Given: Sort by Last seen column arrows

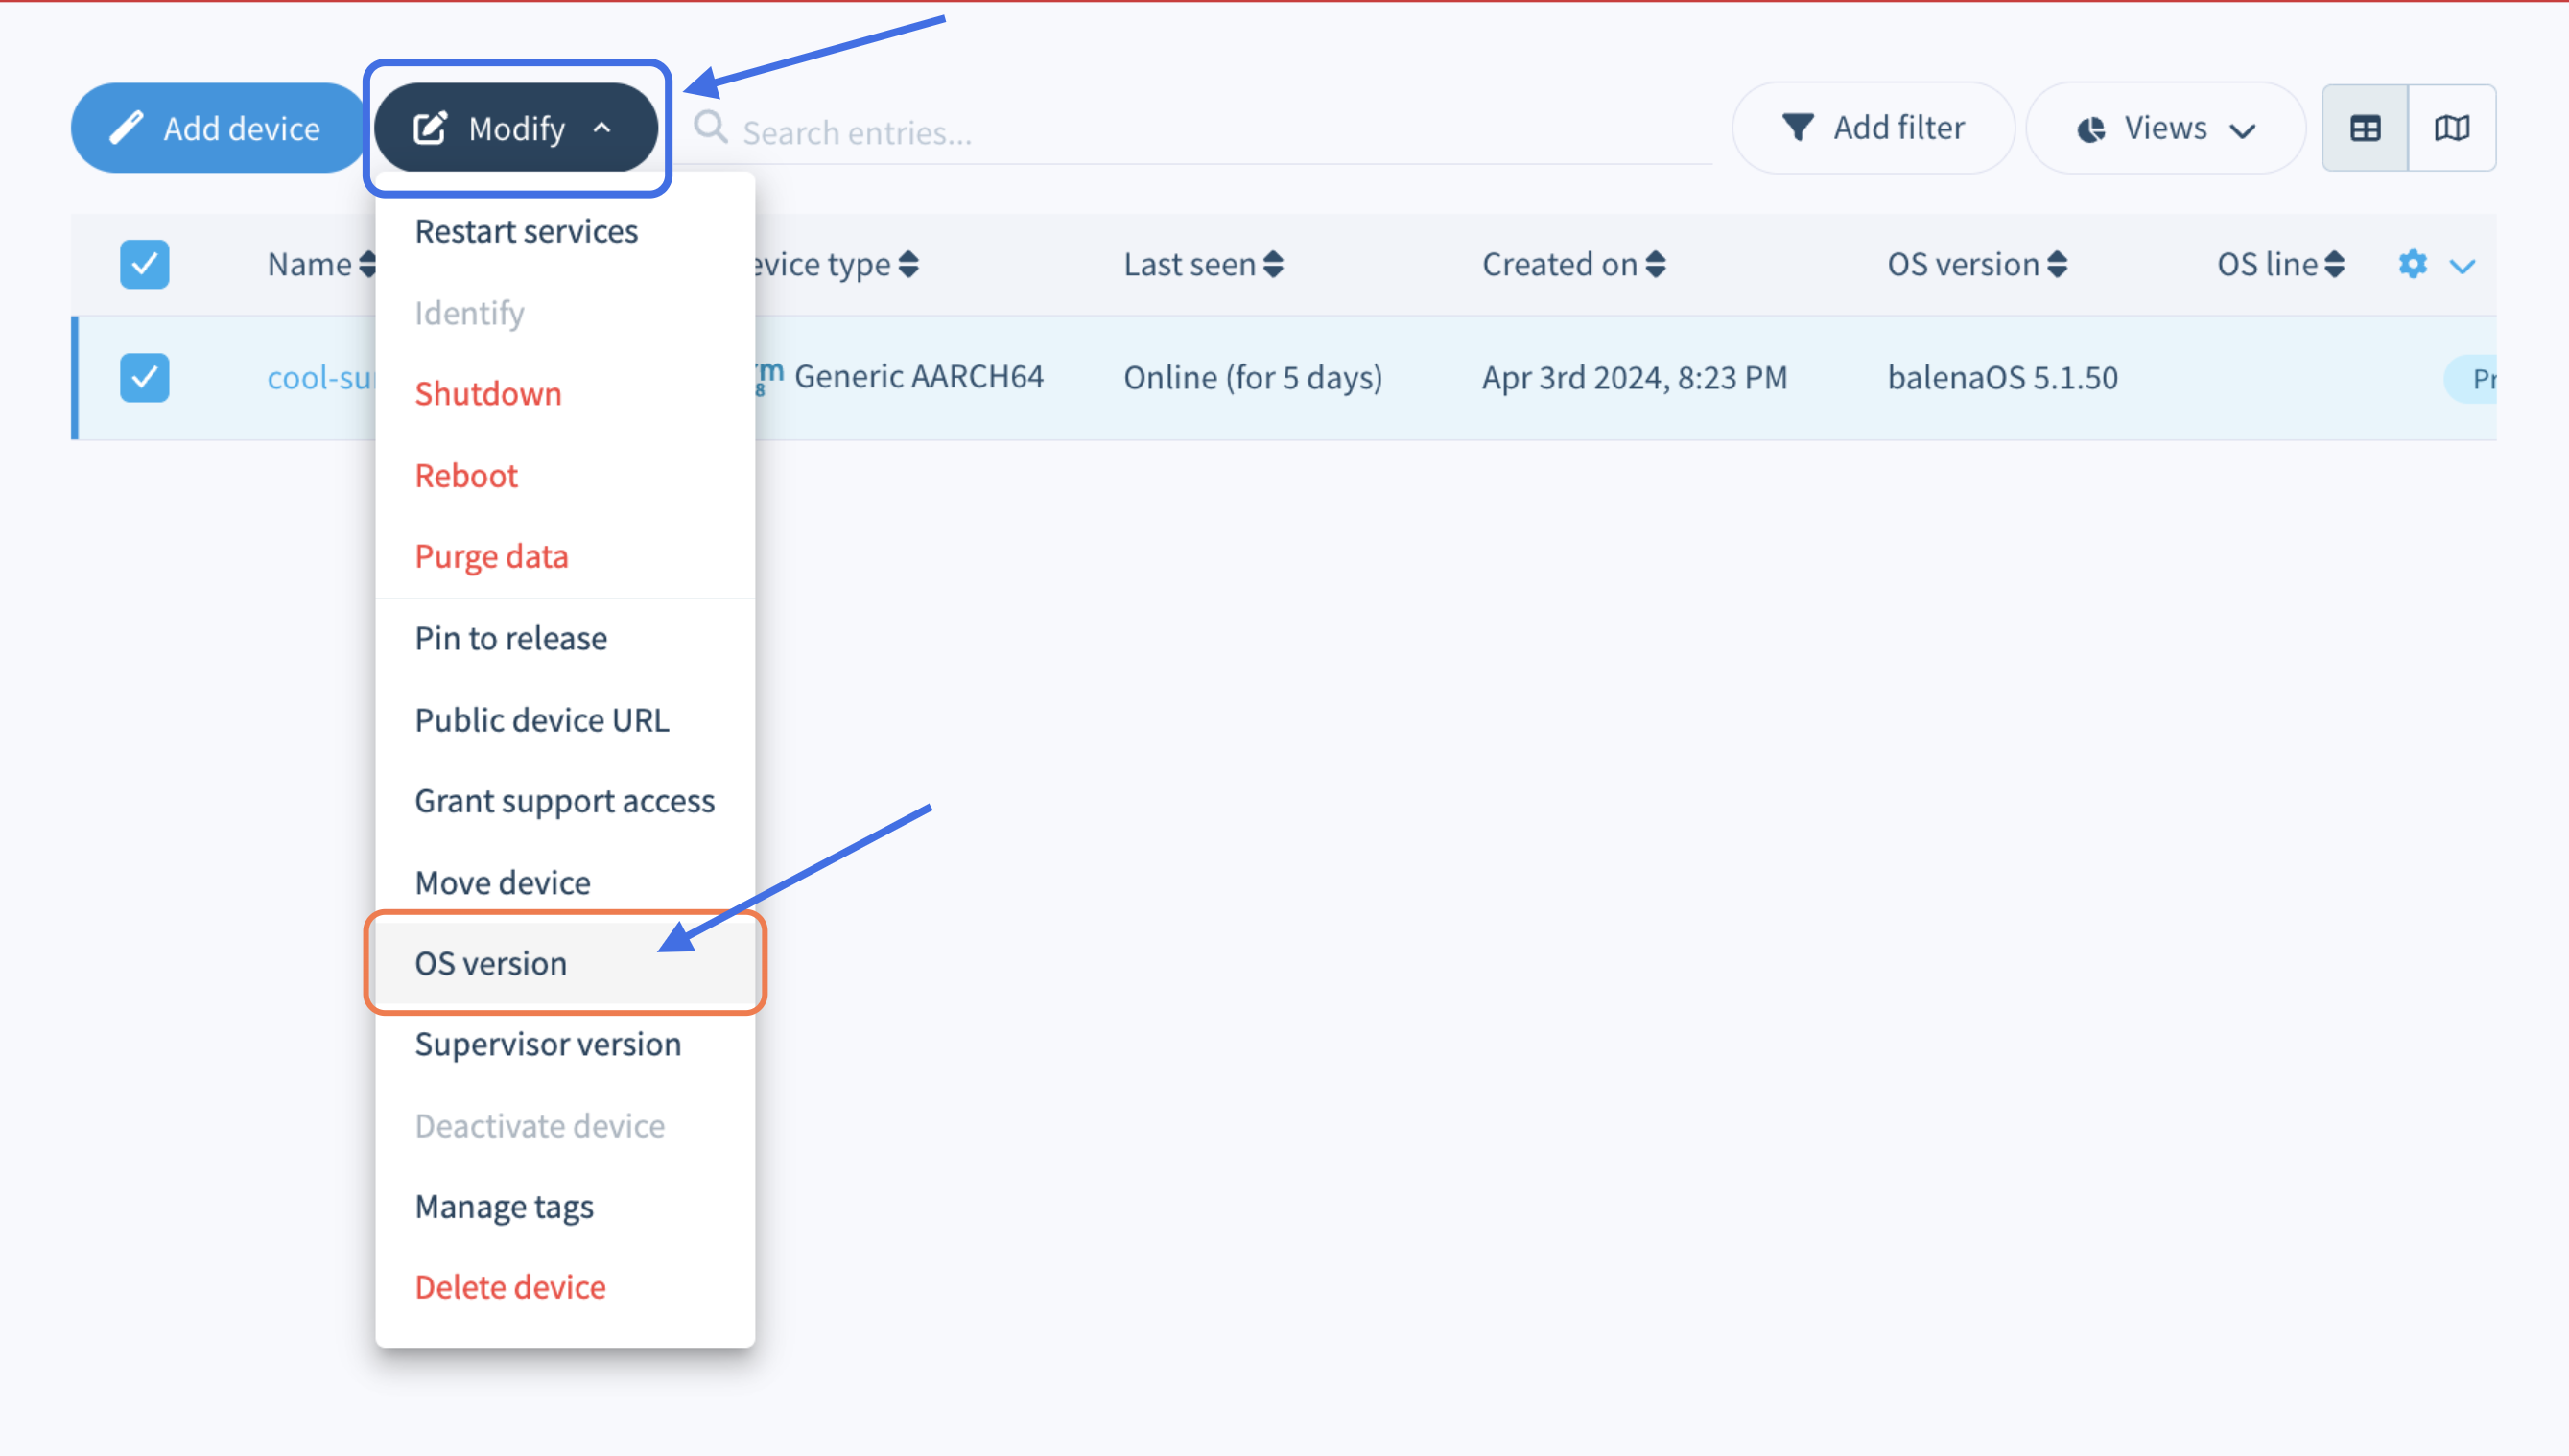Looking at the screenshot, I should 1273,264.
